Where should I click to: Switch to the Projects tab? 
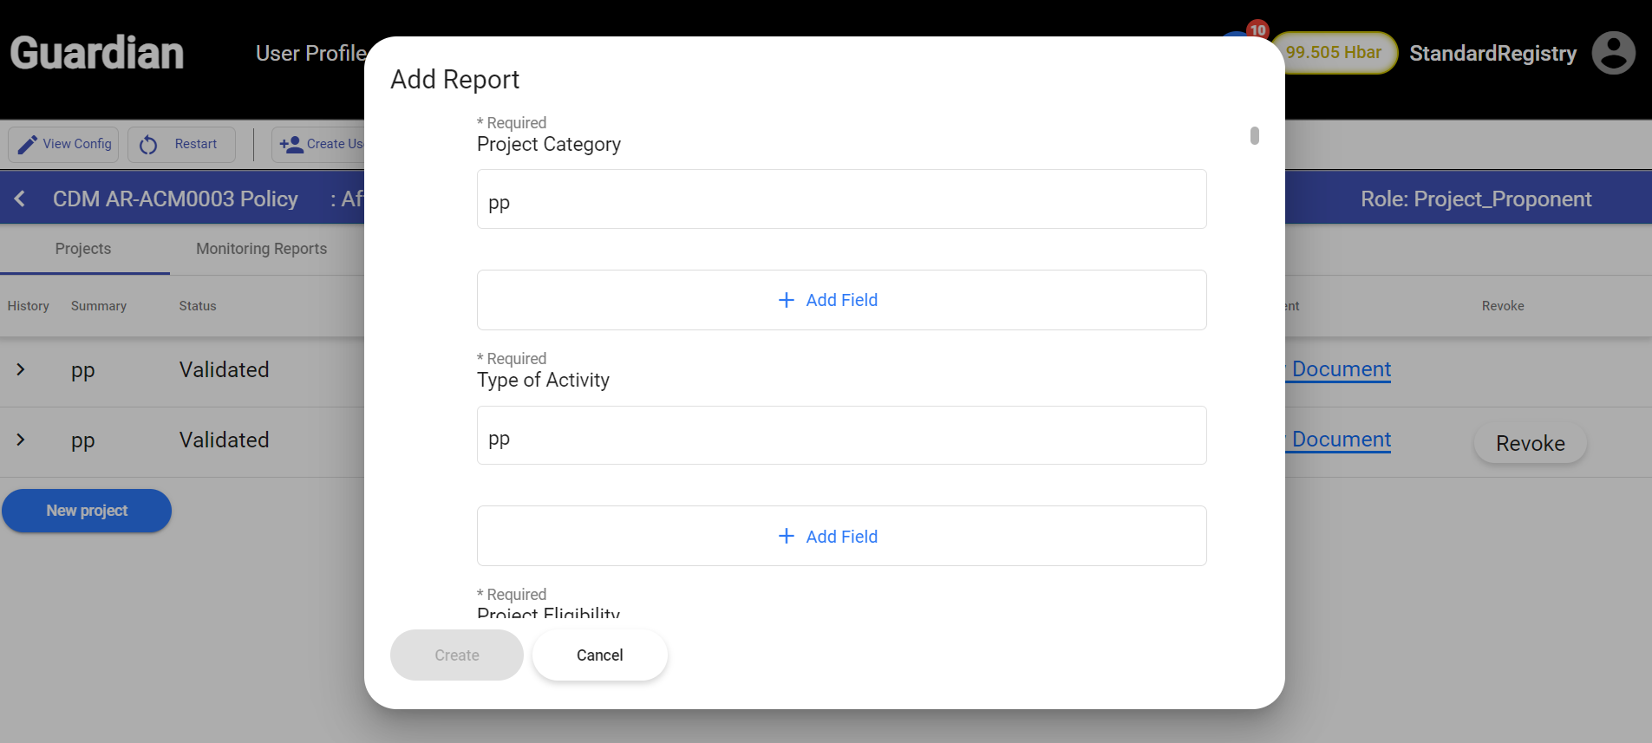click(83, 249)
